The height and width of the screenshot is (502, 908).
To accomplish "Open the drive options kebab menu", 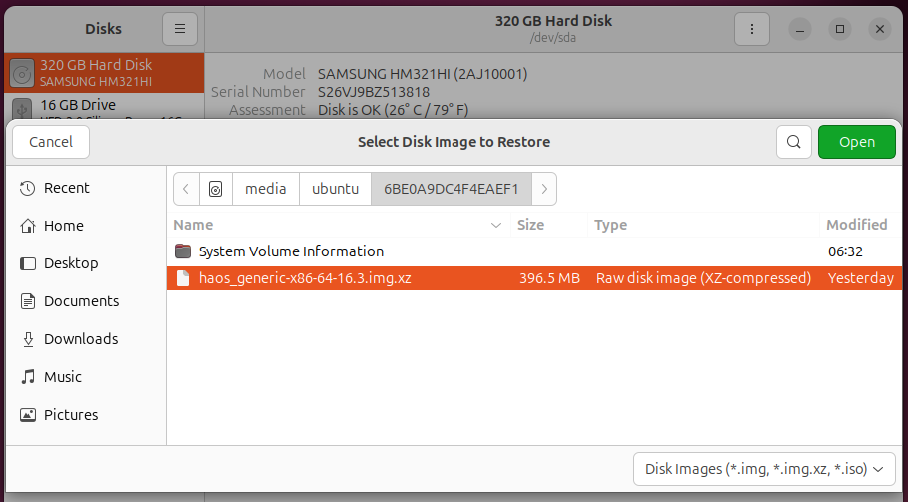I will [752, 29].
